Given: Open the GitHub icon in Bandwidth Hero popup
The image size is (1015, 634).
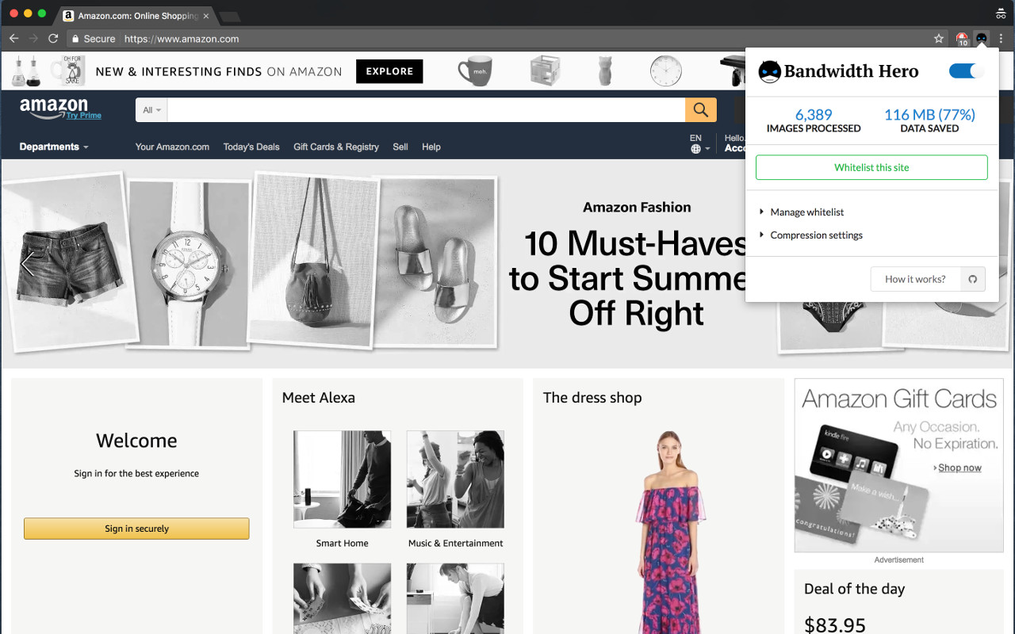Looking at the screenshot, I should click(x=973, y=279).
